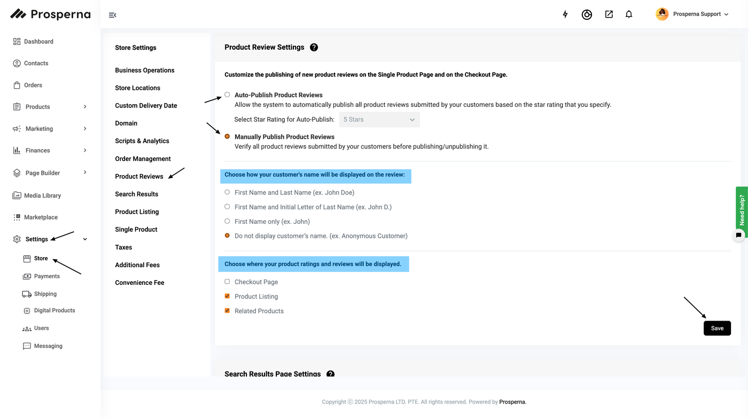Viewport: 748px width, 419px height.
Task: Open the chat bubble support icon
Action: [738, 235]
